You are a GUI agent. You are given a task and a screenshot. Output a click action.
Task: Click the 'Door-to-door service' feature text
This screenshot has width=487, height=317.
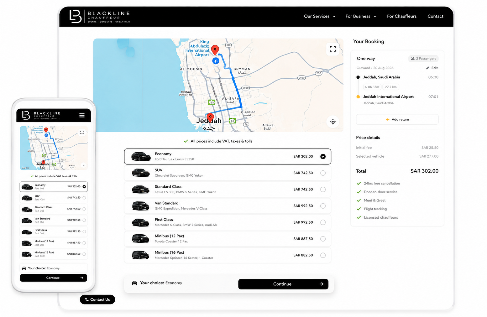pos(380,192)
